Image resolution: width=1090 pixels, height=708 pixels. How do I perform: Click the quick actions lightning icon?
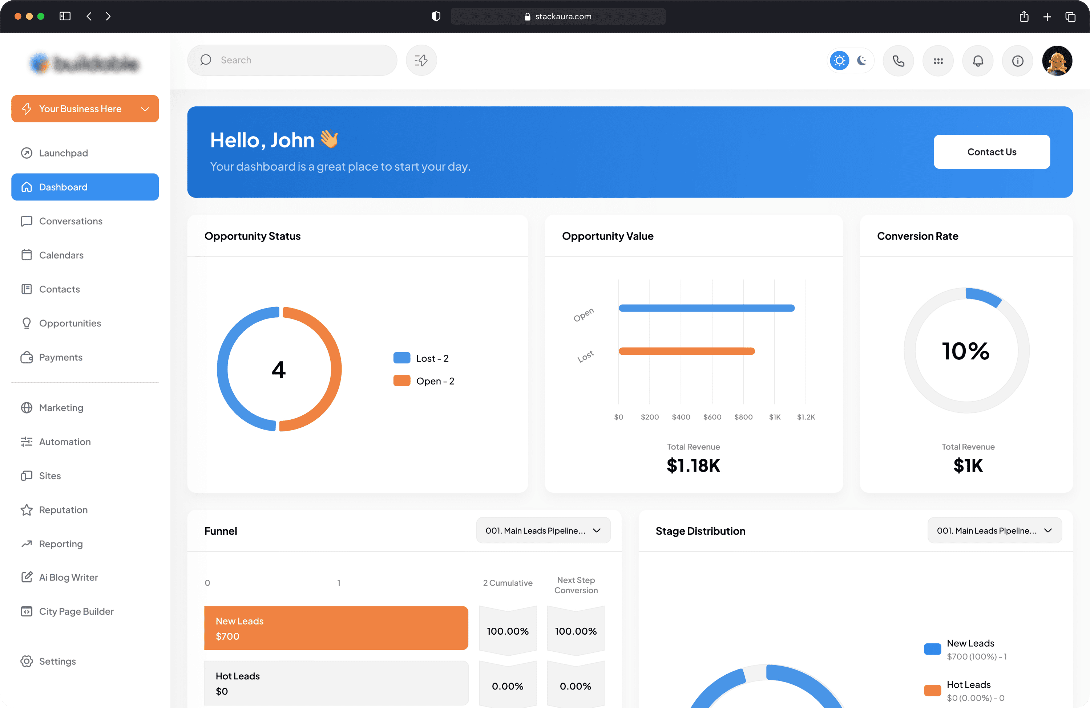point(421,60)
